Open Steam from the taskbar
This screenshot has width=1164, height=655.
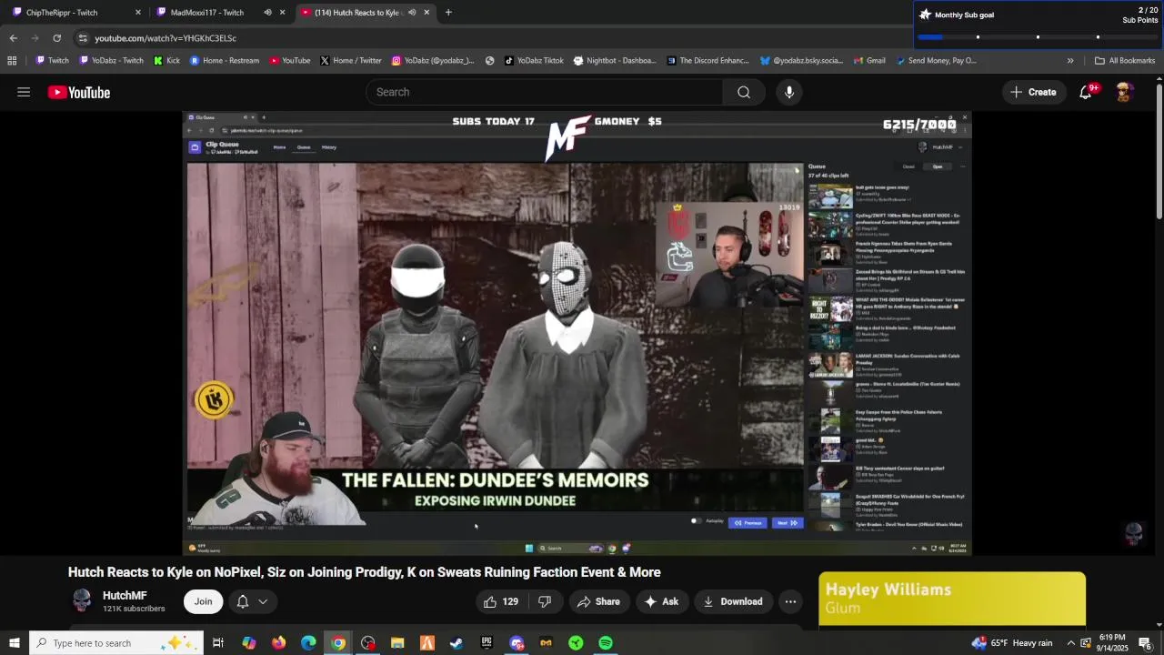[x=457, y=643]
